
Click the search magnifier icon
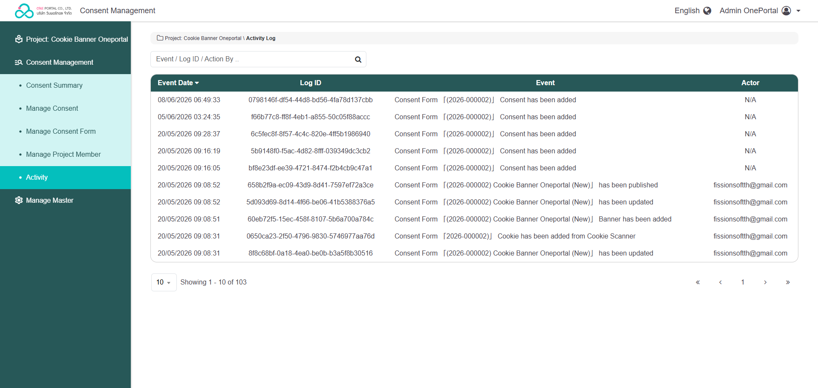(358, 60)
